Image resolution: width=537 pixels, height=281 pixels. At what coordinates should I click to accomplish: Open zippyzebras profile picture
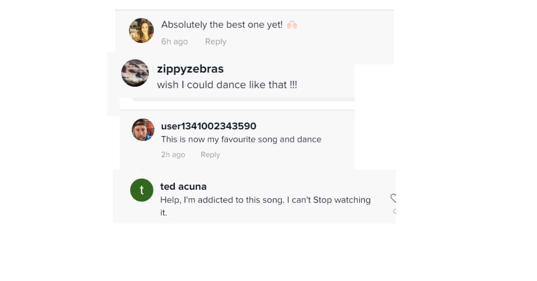click(x=135, y=73)
